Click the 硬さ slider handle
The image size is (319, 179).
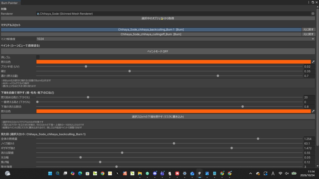pos(130,71)
